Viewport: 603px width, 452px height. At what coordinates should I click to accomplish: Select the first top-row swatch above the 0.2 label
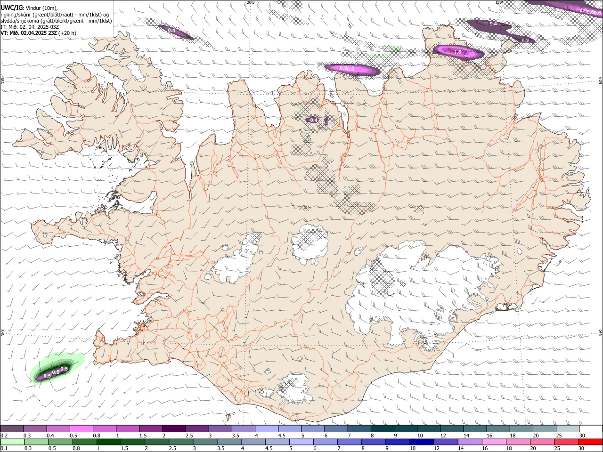12,428
